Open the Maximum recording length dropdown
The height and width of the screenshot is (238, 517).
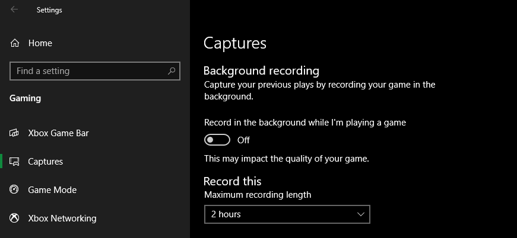(x=286, y=214)
